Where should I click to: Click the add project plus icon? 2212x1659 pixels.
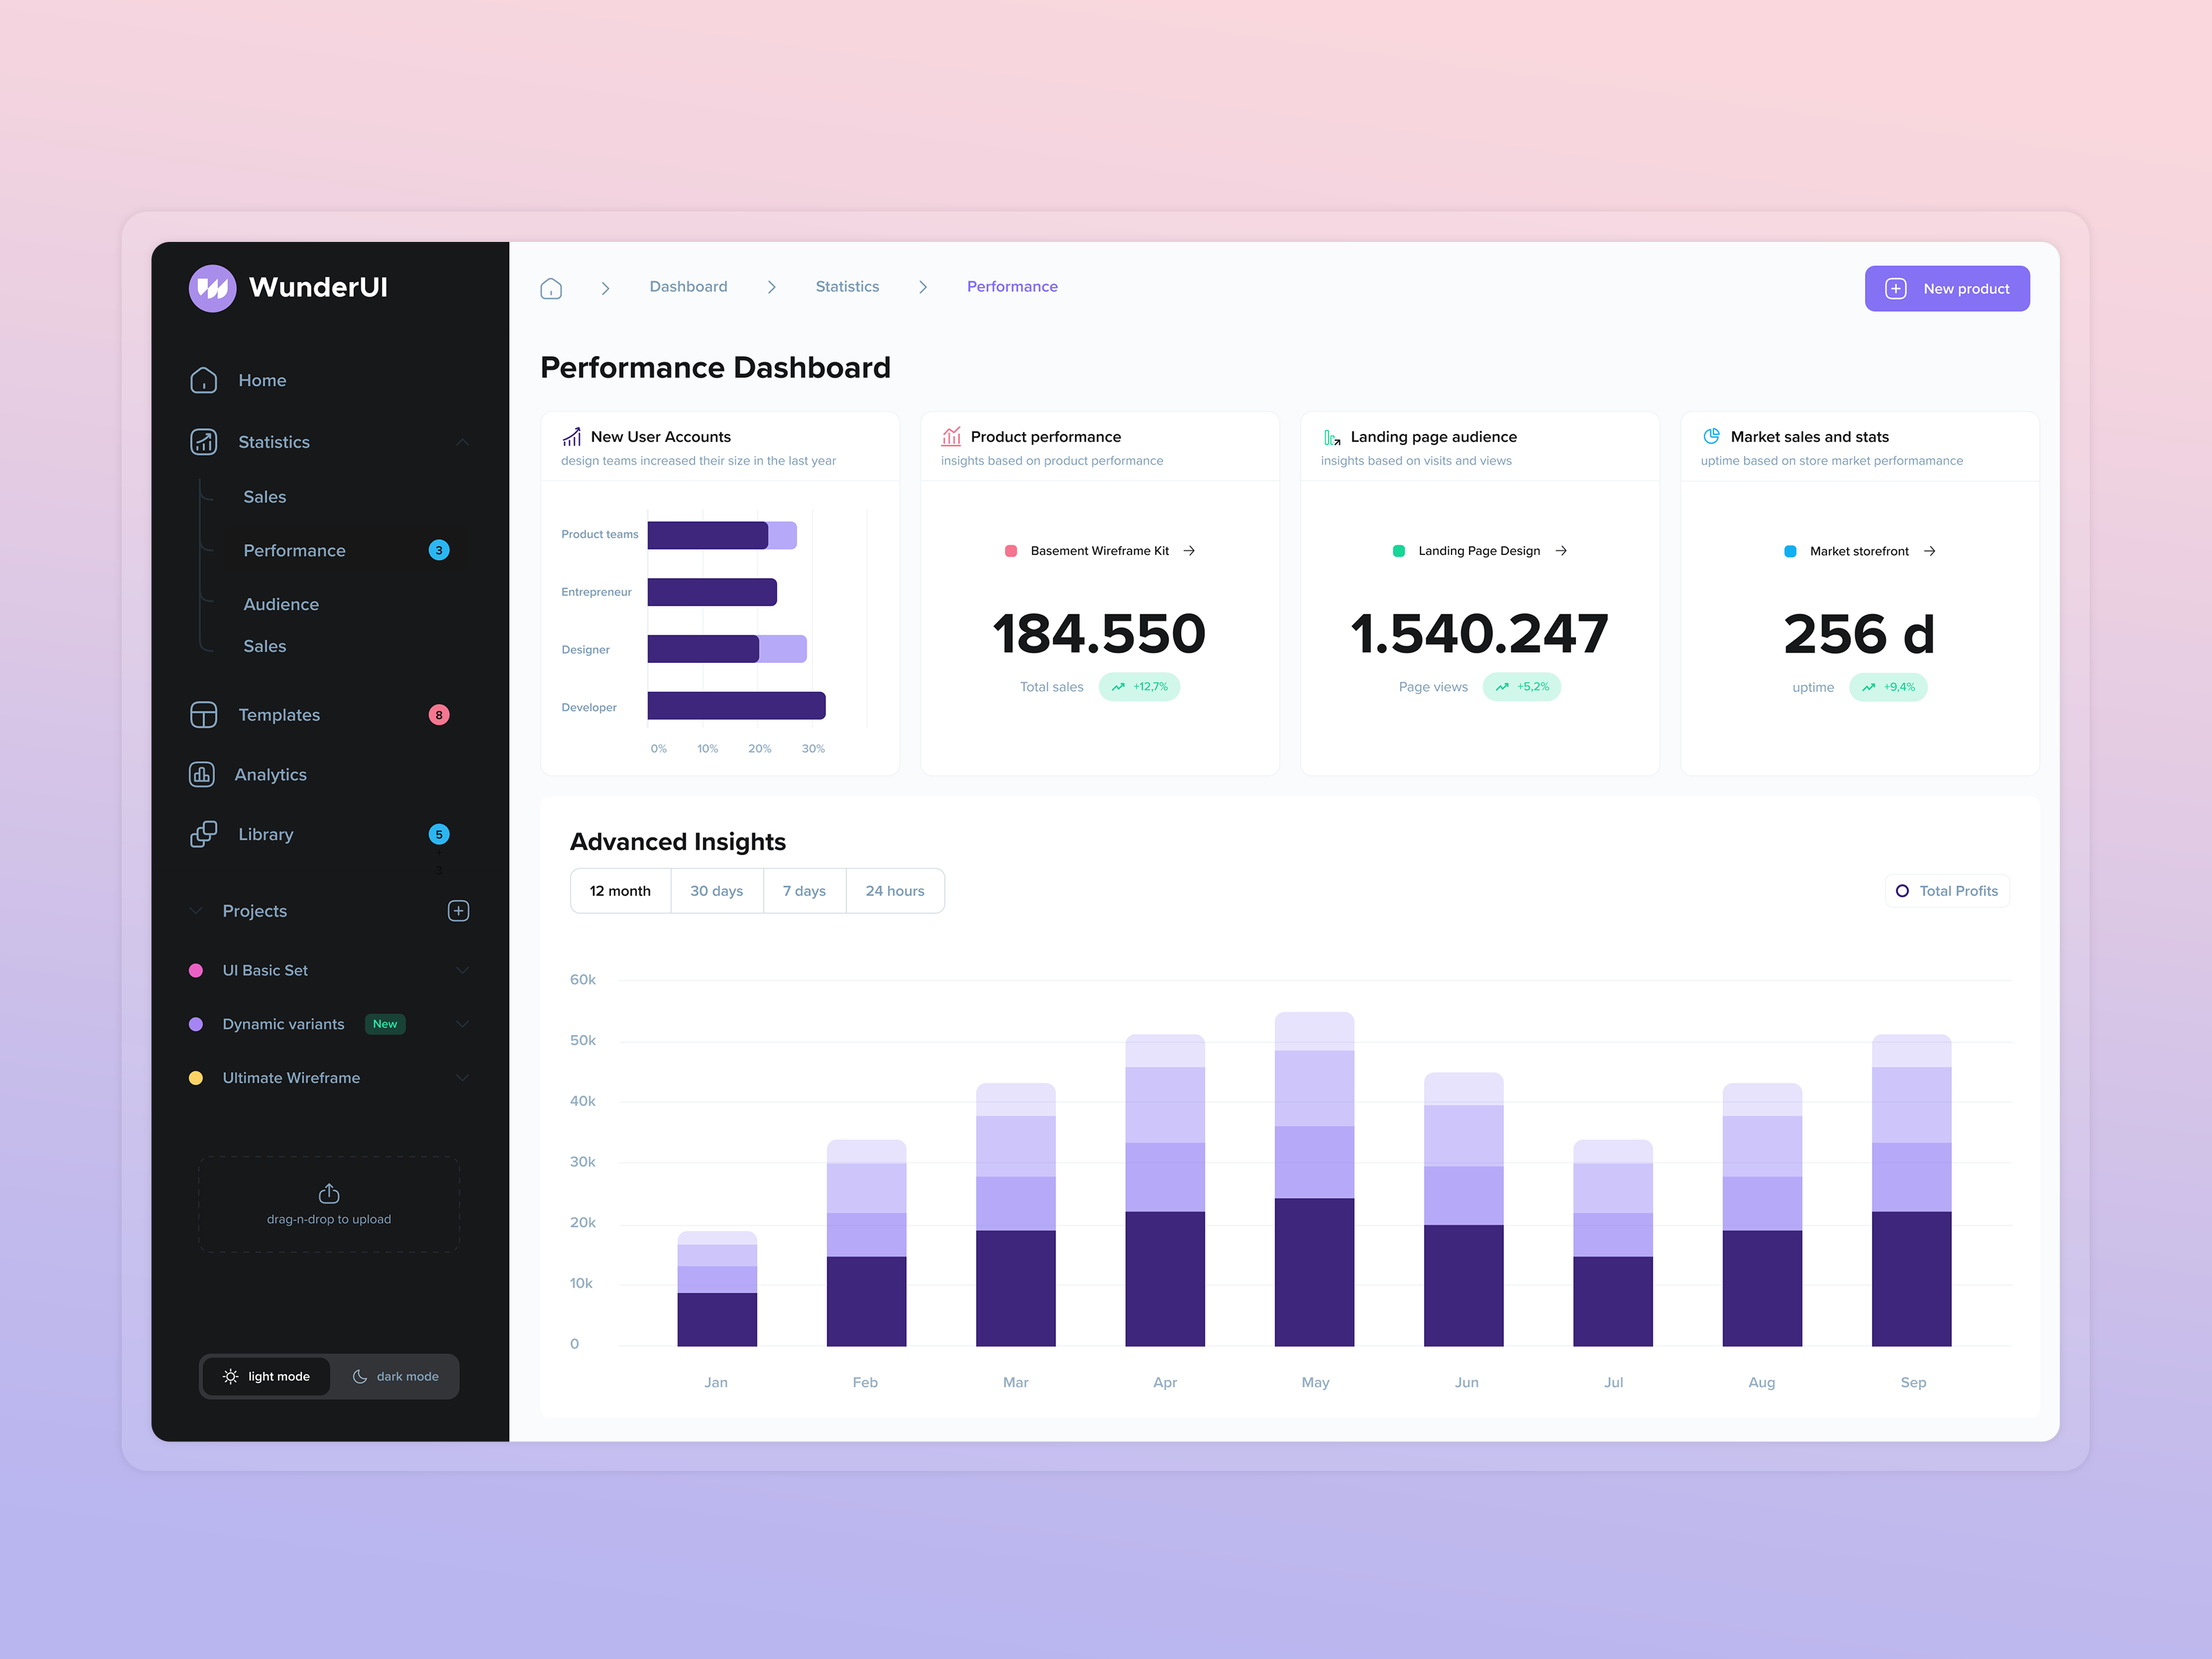458,910
